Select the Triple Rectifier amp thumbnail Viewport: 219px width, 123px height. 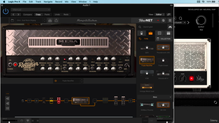click(x=147, y=60)
